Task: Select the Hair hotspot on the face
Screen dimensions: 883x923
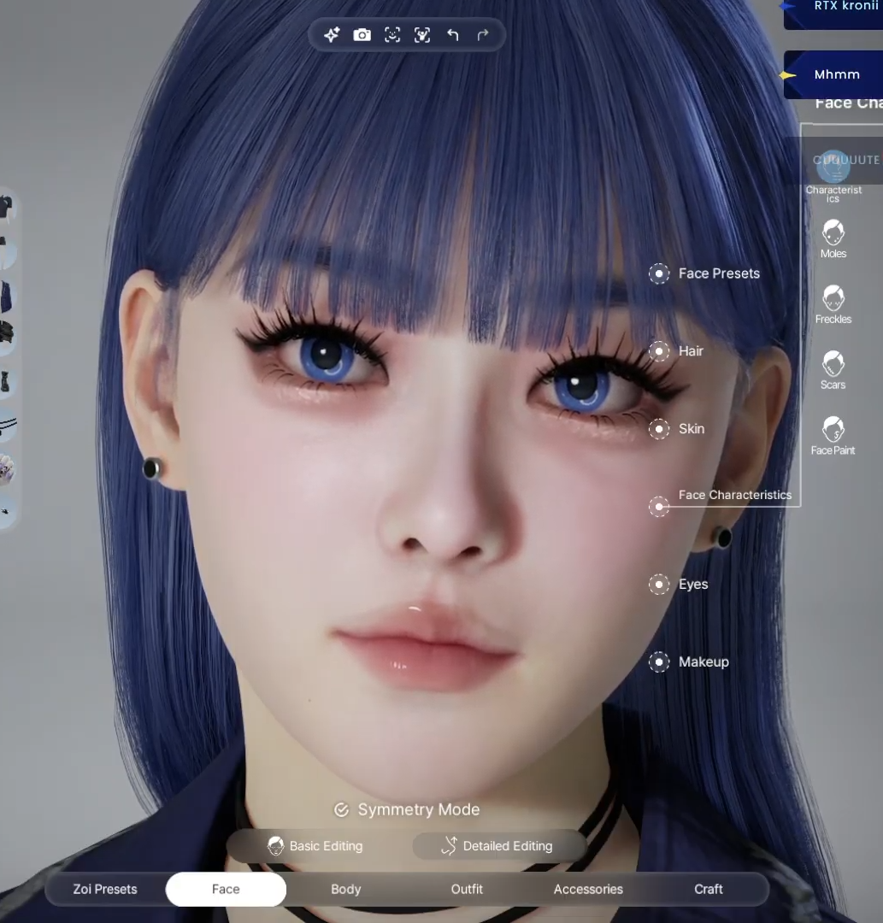Action: click(659, 351)
